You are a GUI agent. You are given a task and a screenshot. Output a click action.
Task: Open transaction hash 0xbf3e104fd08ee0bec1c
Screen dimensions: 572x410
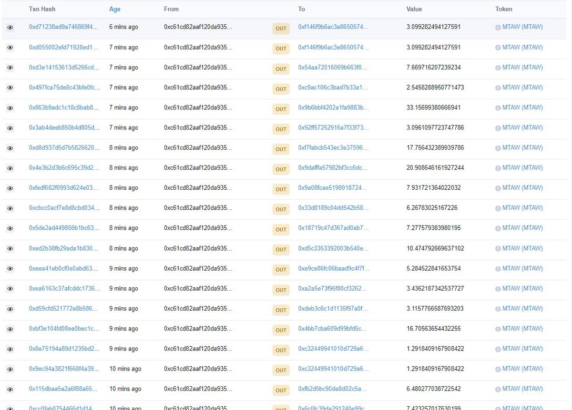(x=64, y=329)
